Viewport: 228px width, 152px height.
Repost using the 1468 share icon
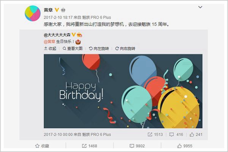pyautogui.click(x=89, y=146)
